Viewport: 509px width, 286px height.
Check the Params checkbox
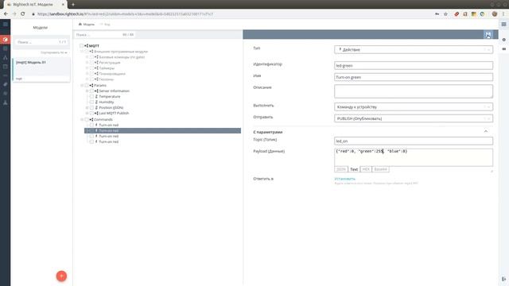[87, 85]
